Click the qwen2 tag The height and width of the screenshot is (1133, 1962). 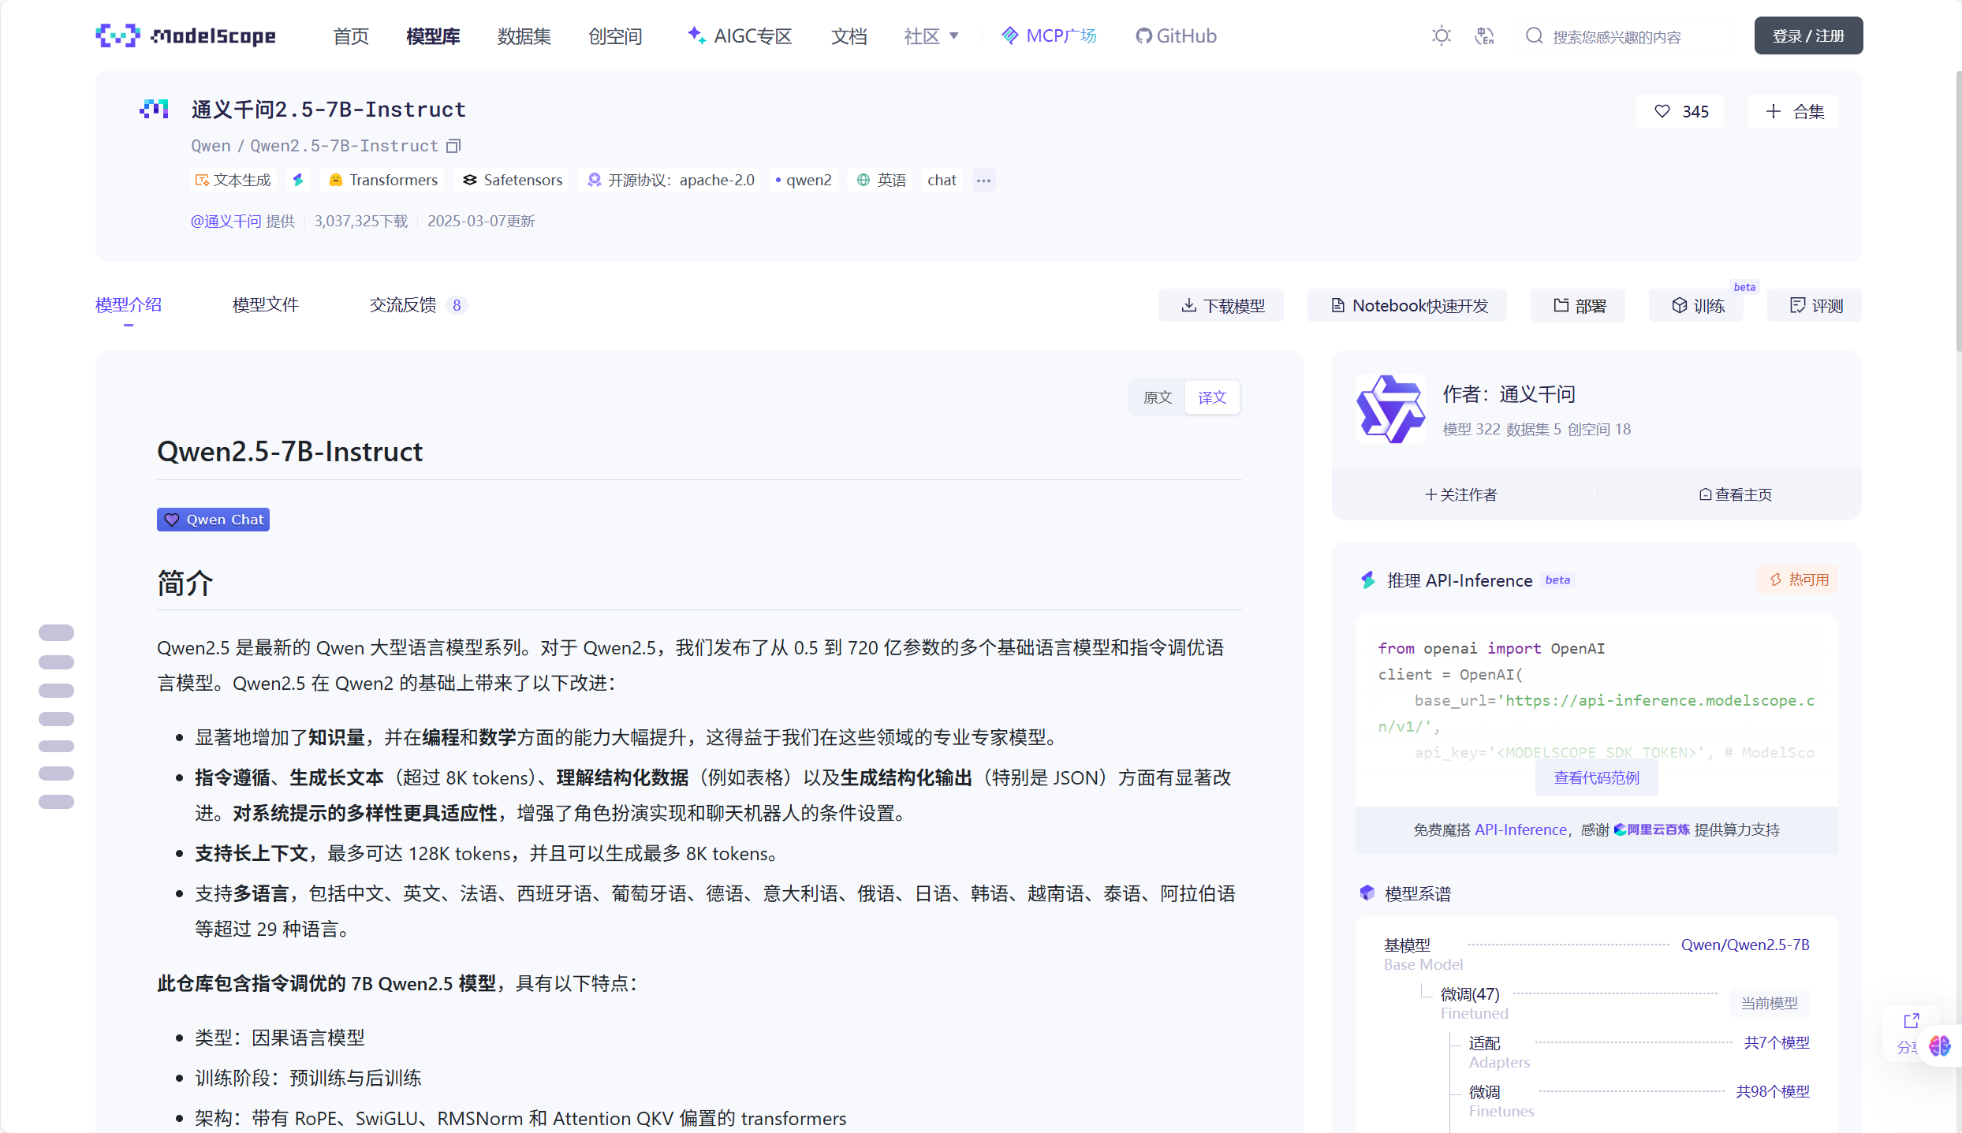804,180
